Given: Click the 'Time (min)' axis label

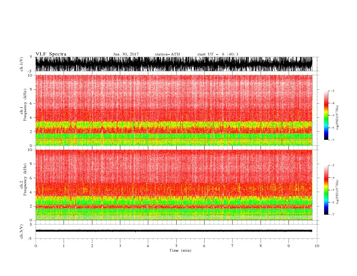Looking at the screenshot, I should [180, 250].
